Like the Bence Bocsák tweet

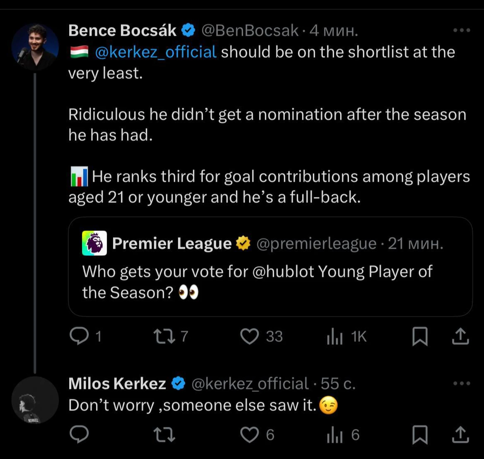point(249,336)
